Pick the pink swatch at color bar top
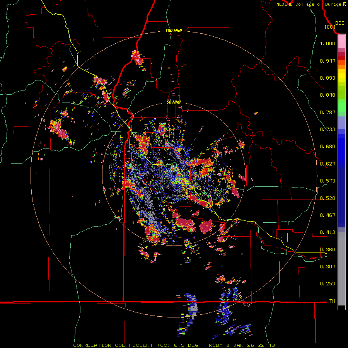The width and height of the screenshot is (348, 348). [x=341, y=41]
